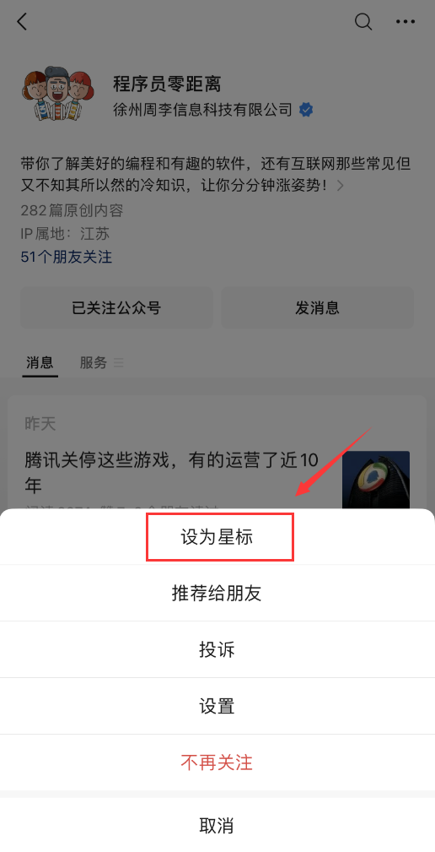Select 投诉 option
Screen dimensions: 435x852
pos(217,649)
